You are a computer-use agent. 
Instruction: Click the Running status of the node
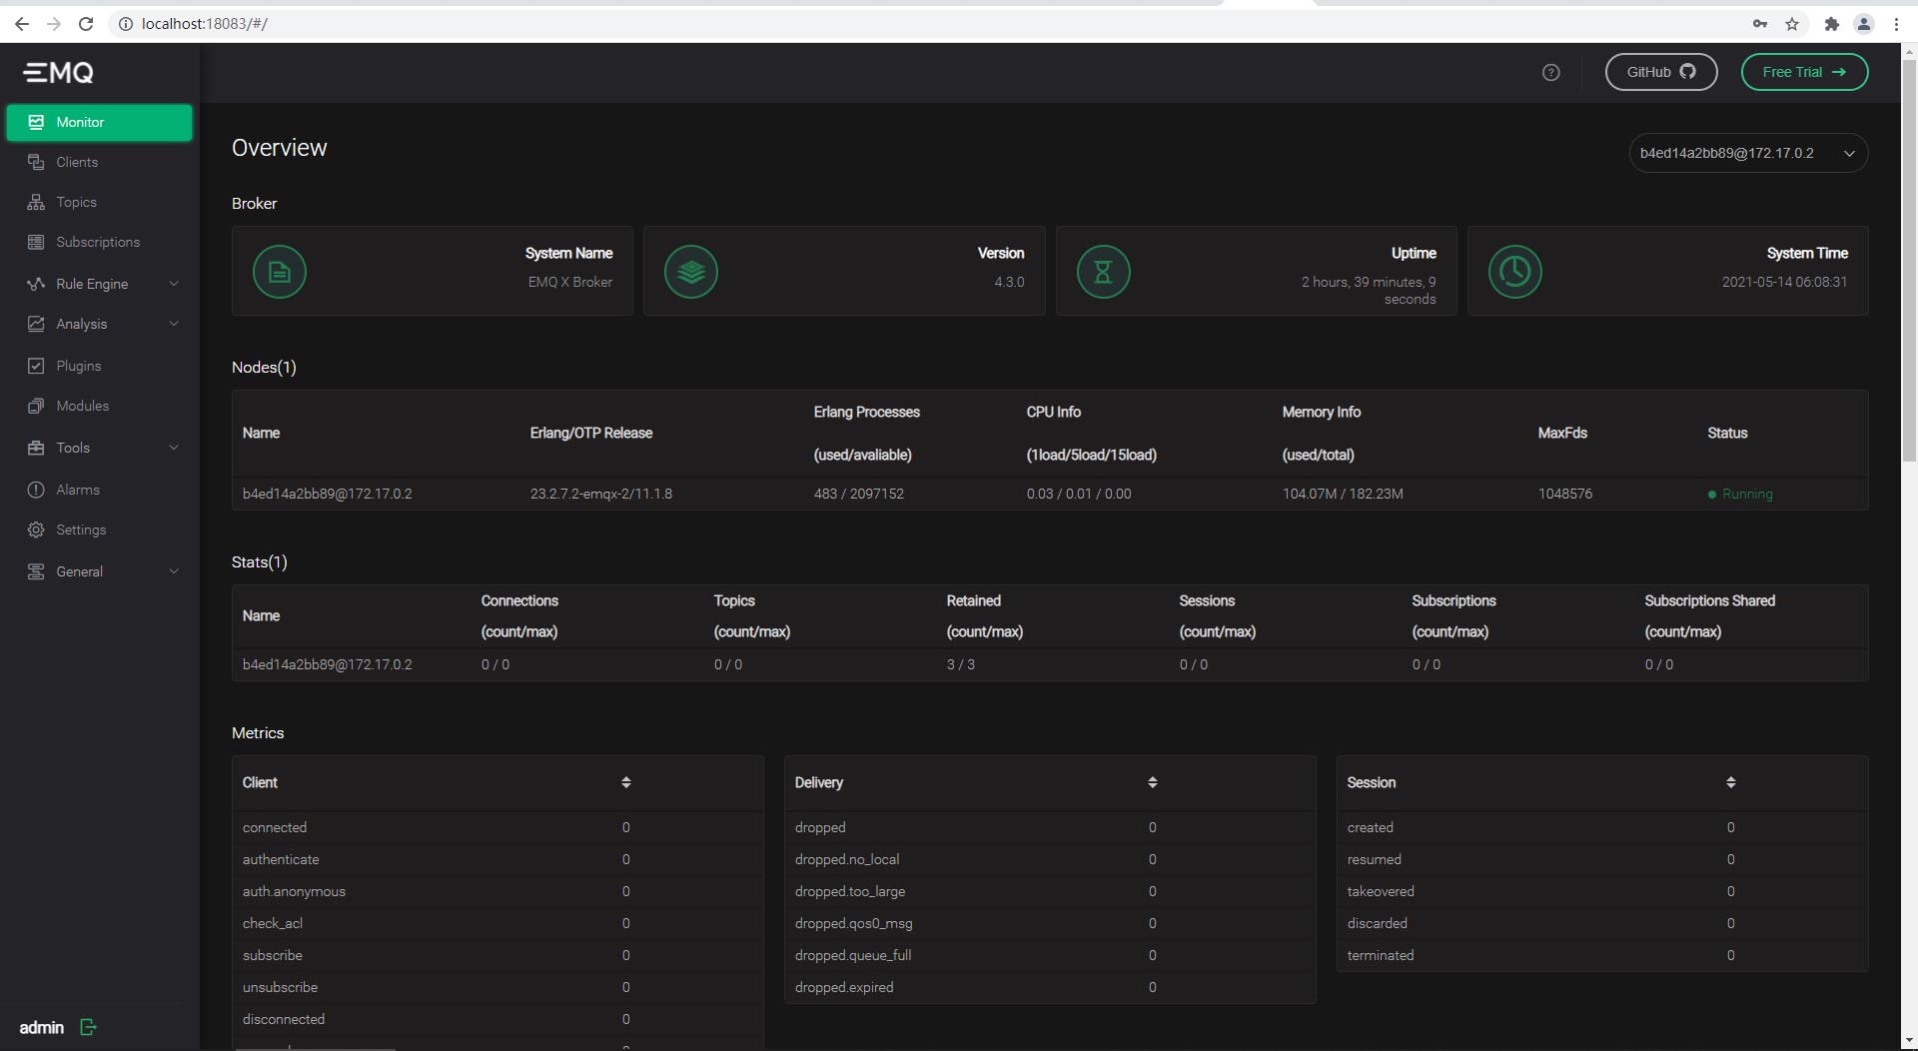point(1740,494)
